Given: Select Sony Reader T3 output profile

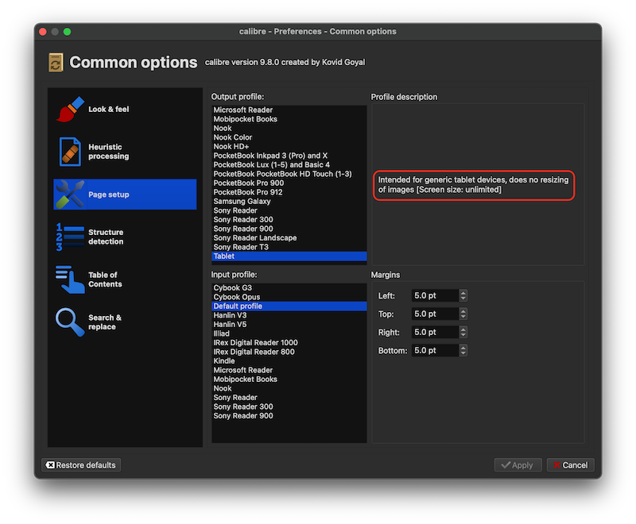Looking at the screenshot, I should (289, 247).
